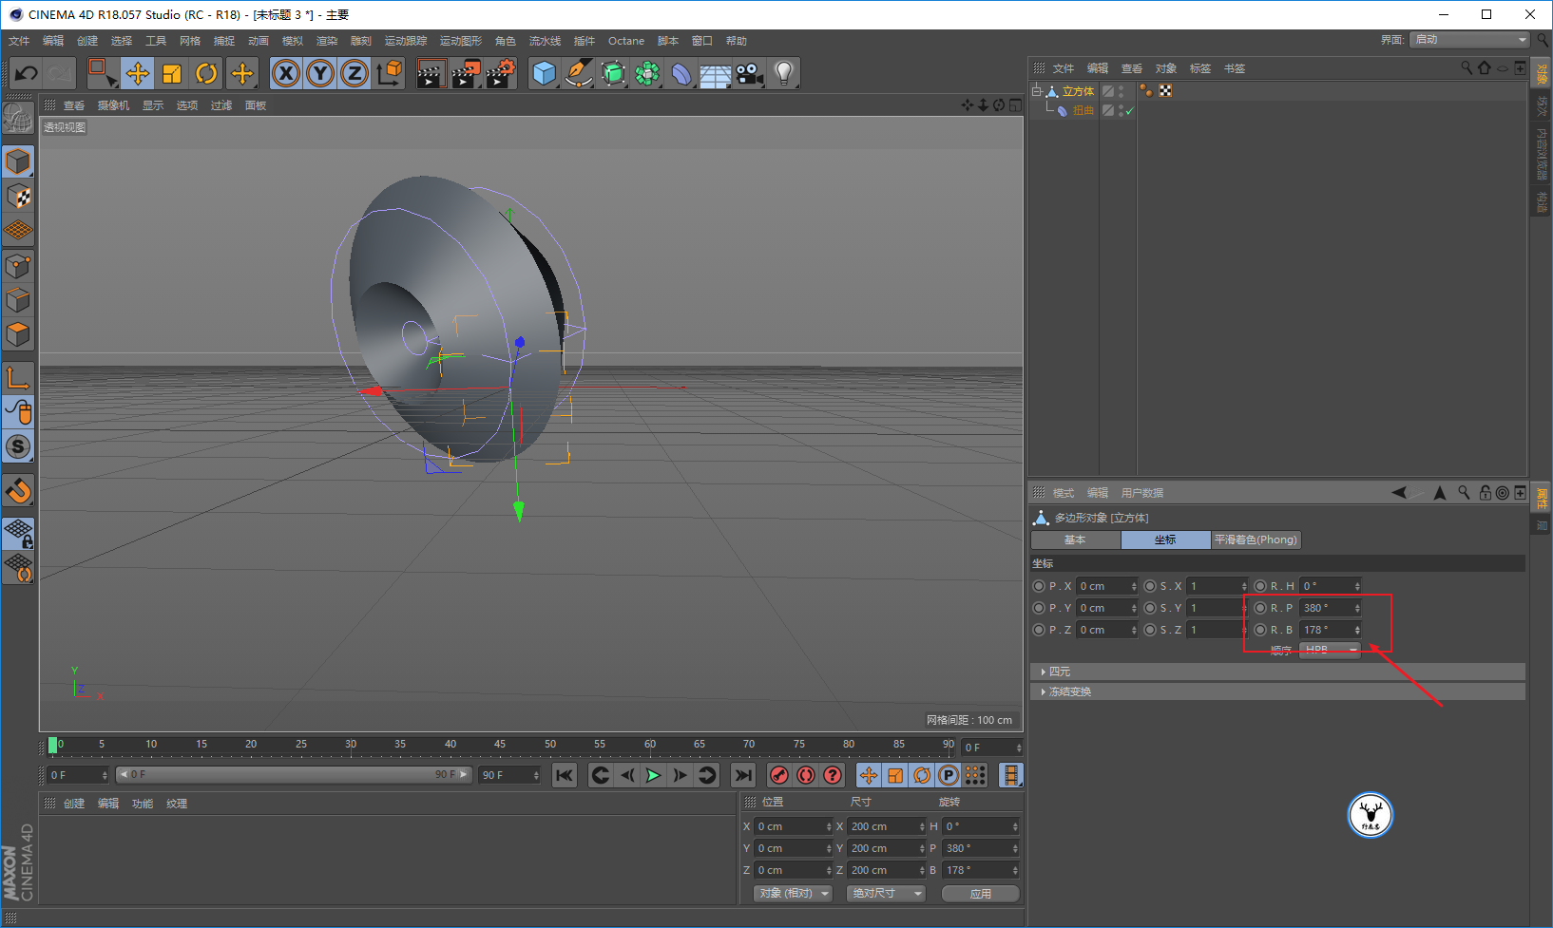Open the Floor environment icon
Viewport: 1553px width, 928px height.
[715, 73]
